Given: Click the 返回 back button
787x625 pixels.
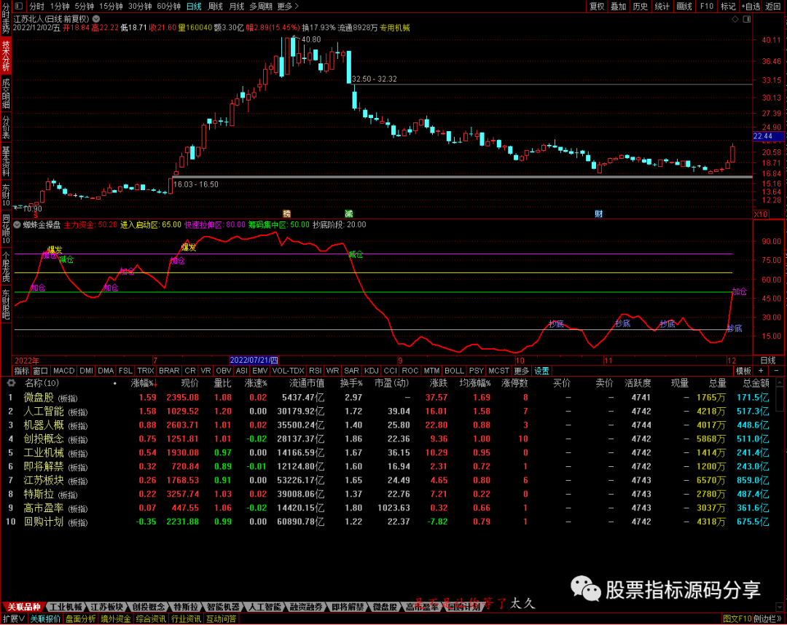Looking at the screenshot, I should [x=773, y=7].
